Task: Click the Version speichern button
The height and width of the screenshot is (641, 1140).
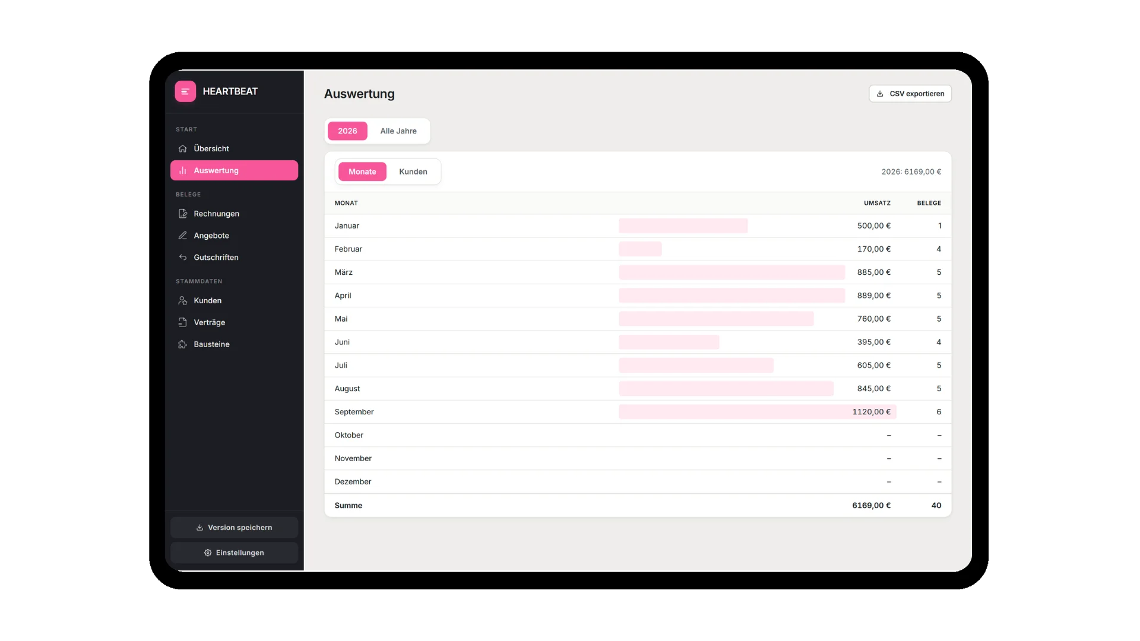Action: click(x=234, y=528)
